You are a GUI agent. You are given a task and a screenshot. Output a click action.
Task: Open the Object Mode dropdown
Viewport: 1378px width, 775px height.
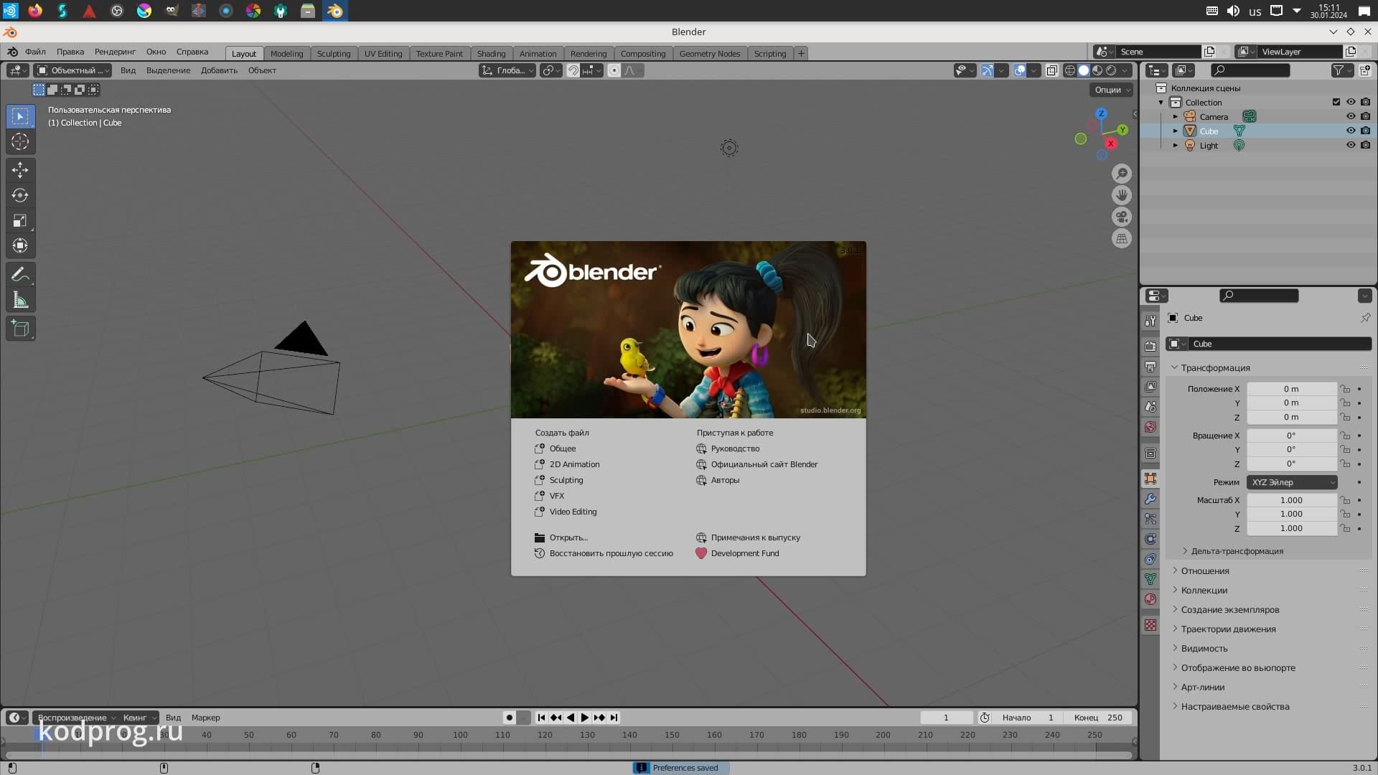[72, 70]
